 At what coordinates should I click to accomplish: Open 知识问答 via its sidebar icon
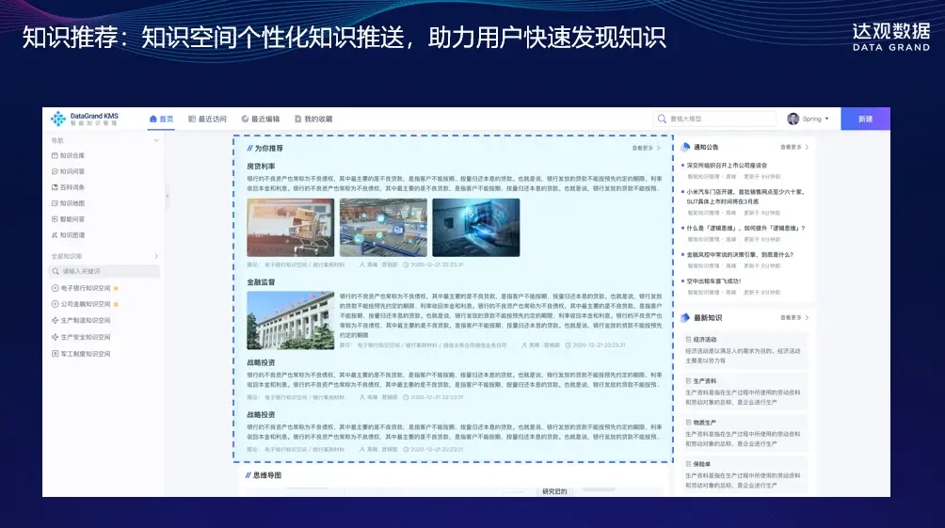55,171
